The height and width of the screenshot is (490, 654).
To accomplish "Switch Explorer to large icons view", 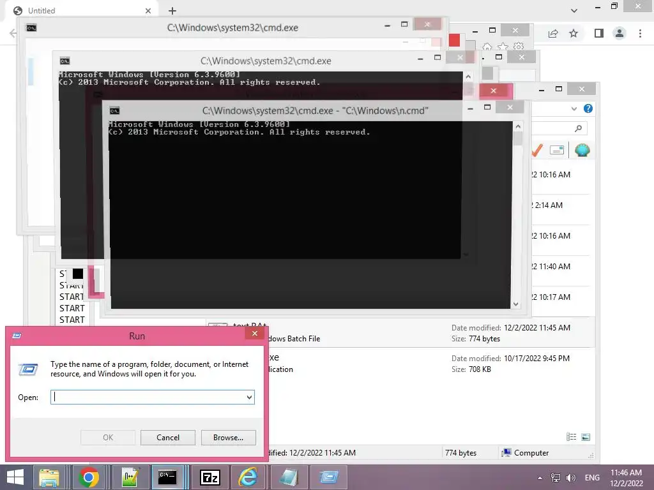I will pyautogui.click(x=586, y=436).
